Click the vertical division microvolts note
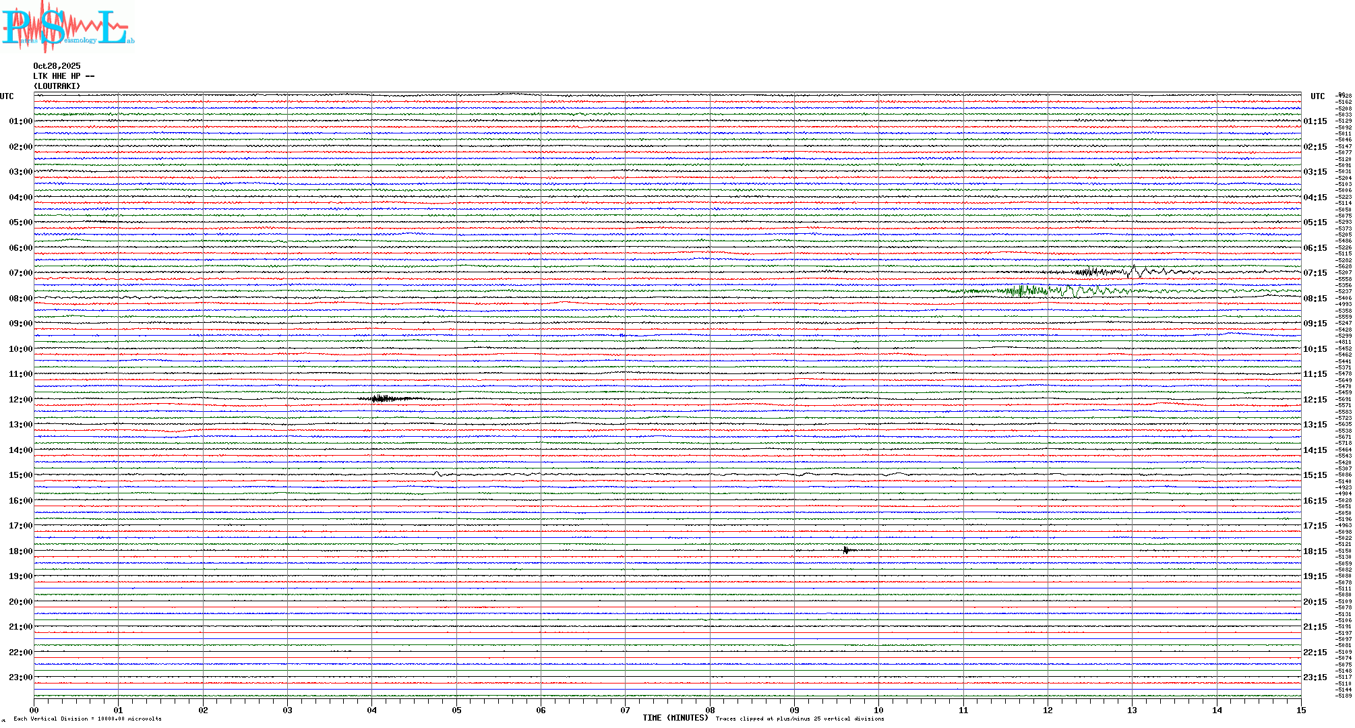 [88, 719]
